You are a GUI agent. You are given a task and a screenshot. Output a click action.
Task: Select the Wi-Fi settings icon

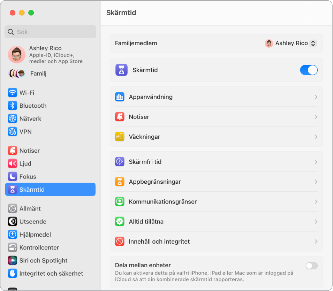(x=13, y=92)
